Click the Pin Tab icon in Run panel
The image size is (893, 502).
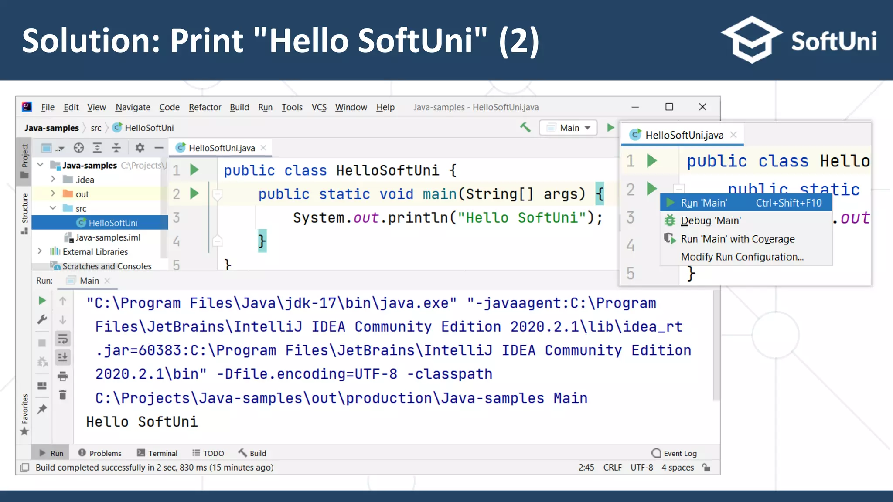coord(42,409)
